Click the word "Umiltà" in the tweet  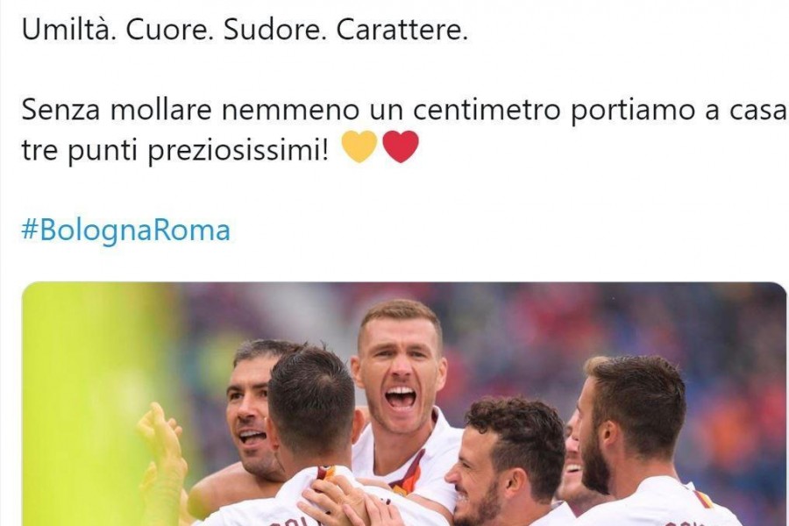tap(68, 32)
